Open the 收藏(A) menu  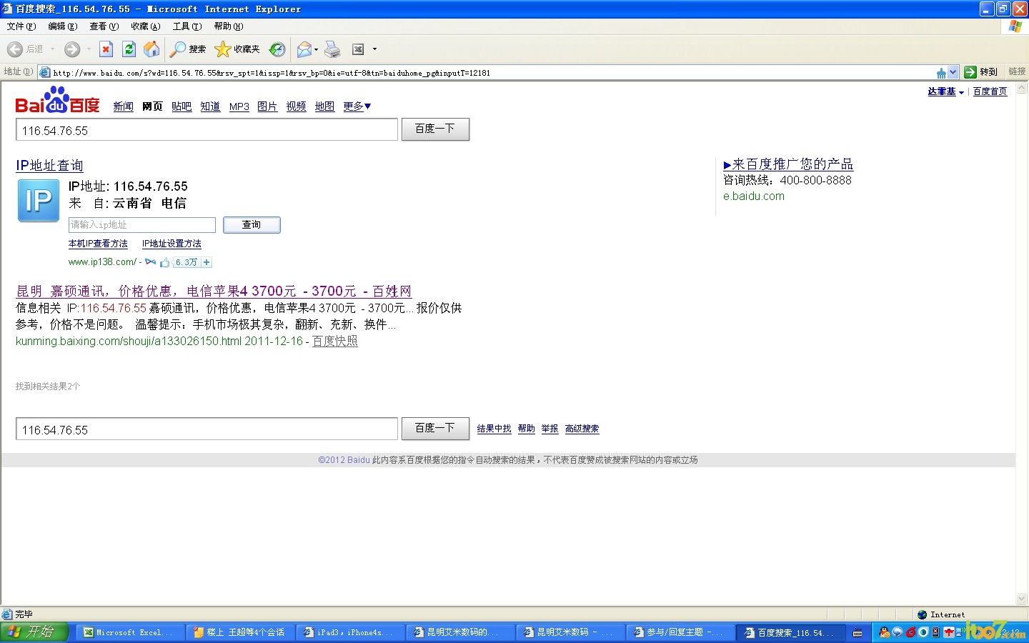pos(145,26)
